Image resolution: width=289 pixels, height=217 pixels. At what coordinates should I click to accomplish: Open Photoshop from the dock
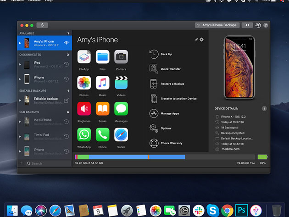point(241,210)
